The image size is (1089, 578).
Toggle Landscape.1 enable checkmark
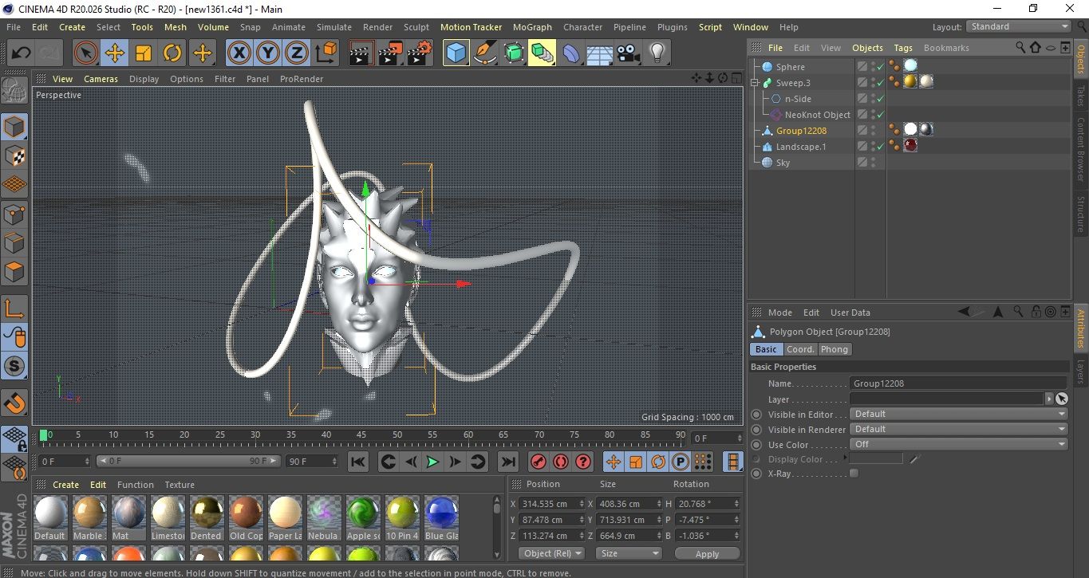coord(881,147)
